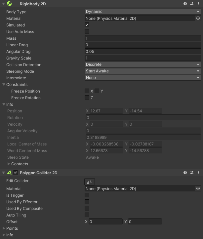Image resolution: width=203 pixels, height=239 pixels.
Task: Open Polygon Collider 2D three-dot options menu
Action: pos(198,173)
